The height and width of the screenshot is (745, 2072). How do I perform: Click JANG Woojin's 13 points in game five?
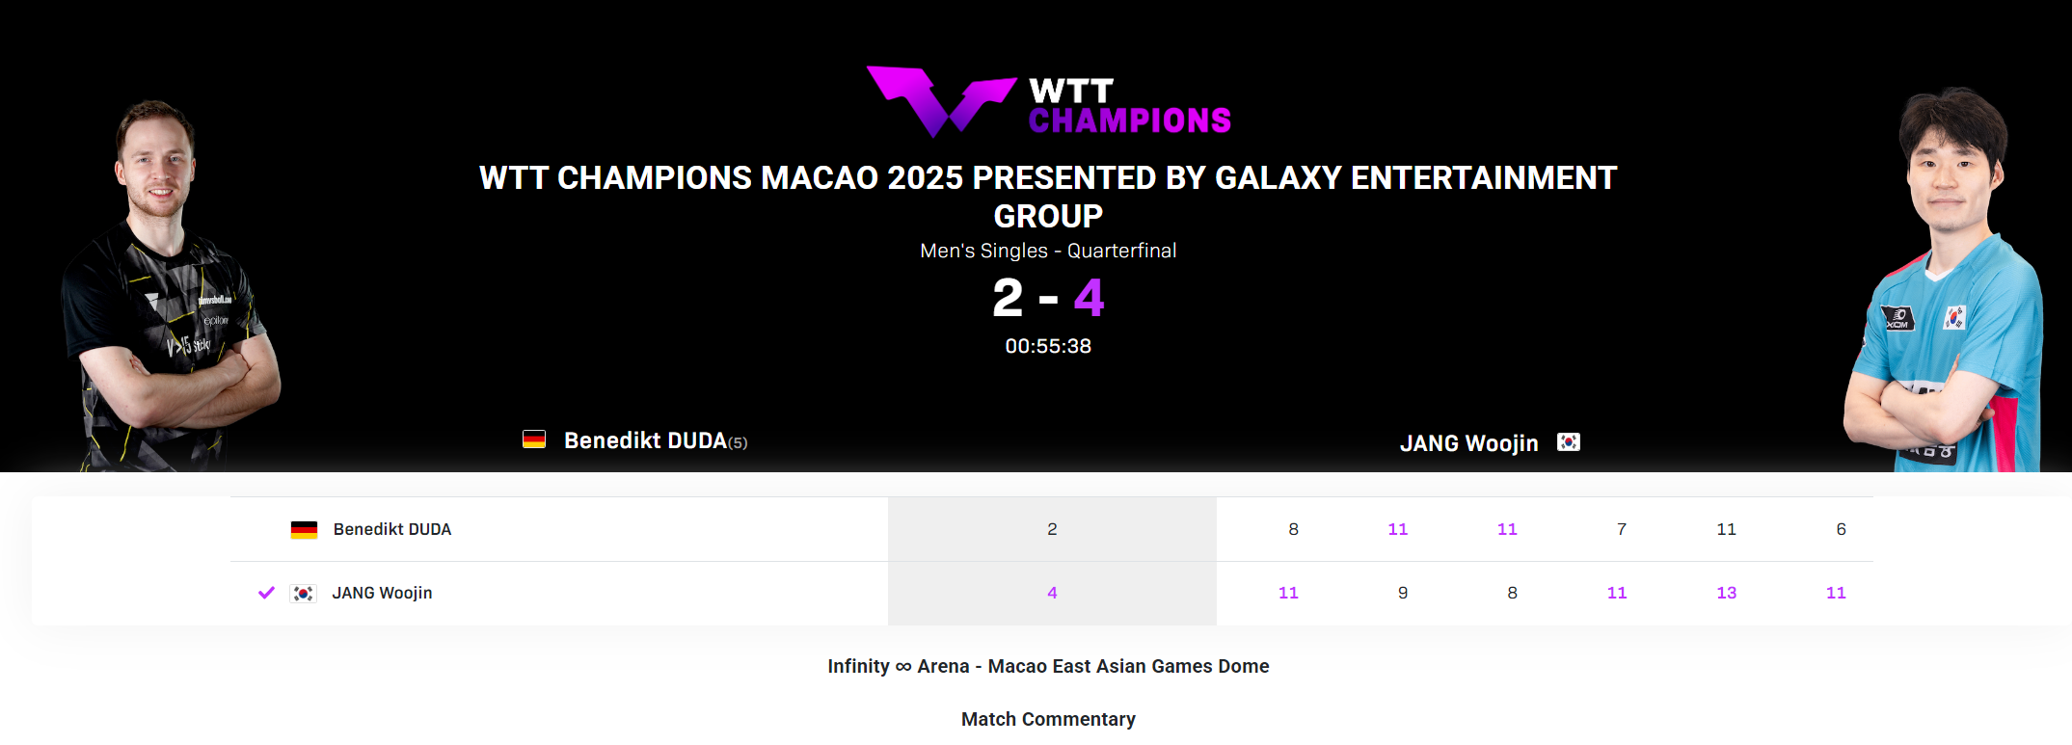(1726, 593)
